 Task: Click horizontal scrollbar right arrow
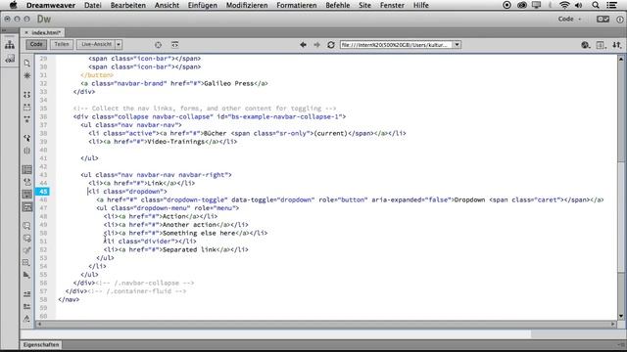(x=613, y=324)
